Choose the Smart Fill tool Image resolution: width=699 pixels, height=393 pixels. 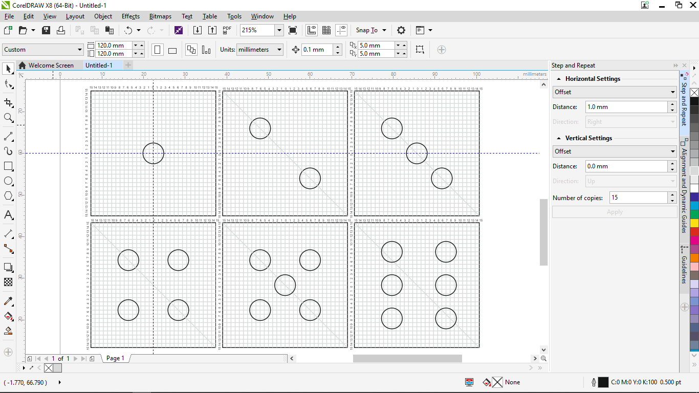[8, 331]
